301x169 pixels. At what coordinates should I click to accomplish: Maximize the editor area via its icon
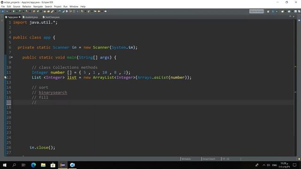coord(293,16)
